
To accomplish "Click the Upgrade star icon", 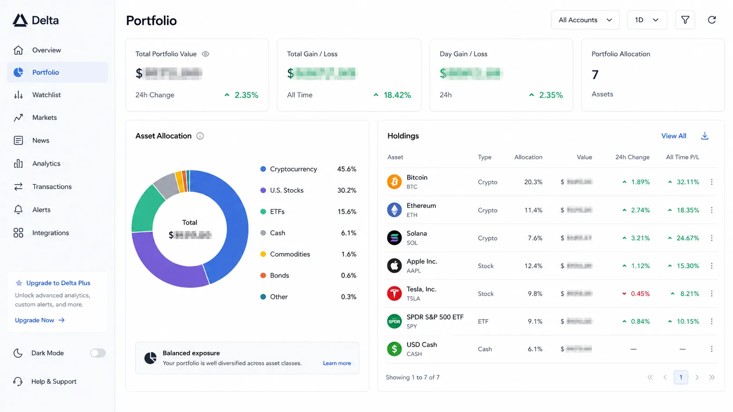I will click(19, 283).
